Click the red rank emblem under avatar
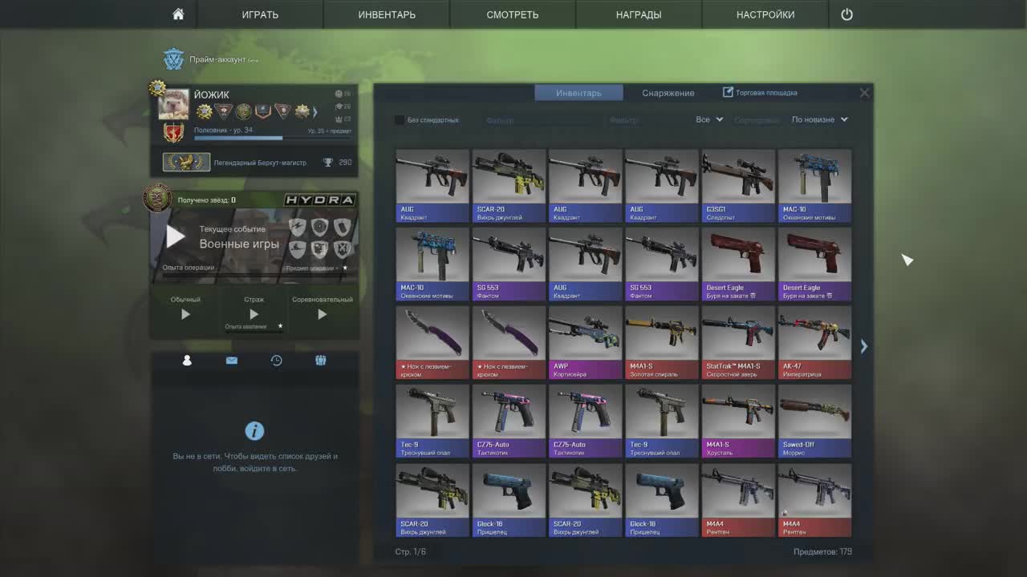 click(x=173, y=132)
